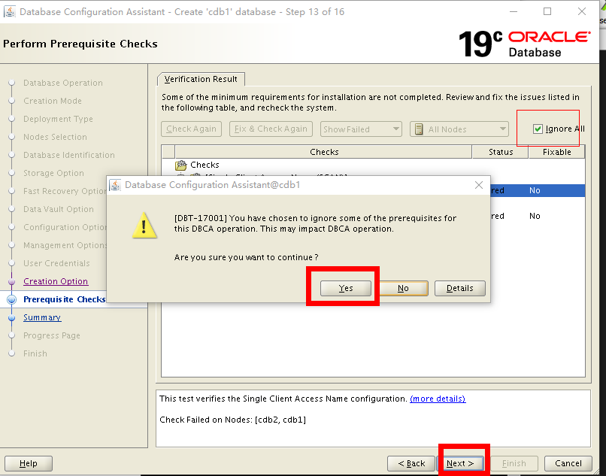The image size is (606, 476).
Task: Click the Check Again button
Action: click(191, 129)
